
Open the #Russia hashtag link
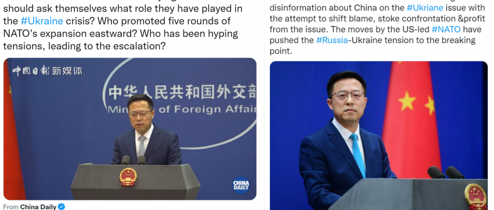(x=332, y=40)
